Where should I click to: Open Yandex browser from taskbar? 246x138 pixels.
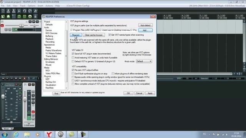49,134
